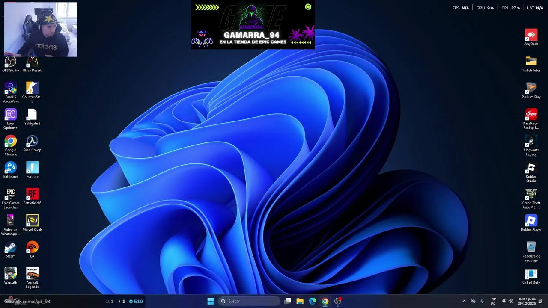
Task: Open the clock and date 29/12/2025
Action: [527, 301]
